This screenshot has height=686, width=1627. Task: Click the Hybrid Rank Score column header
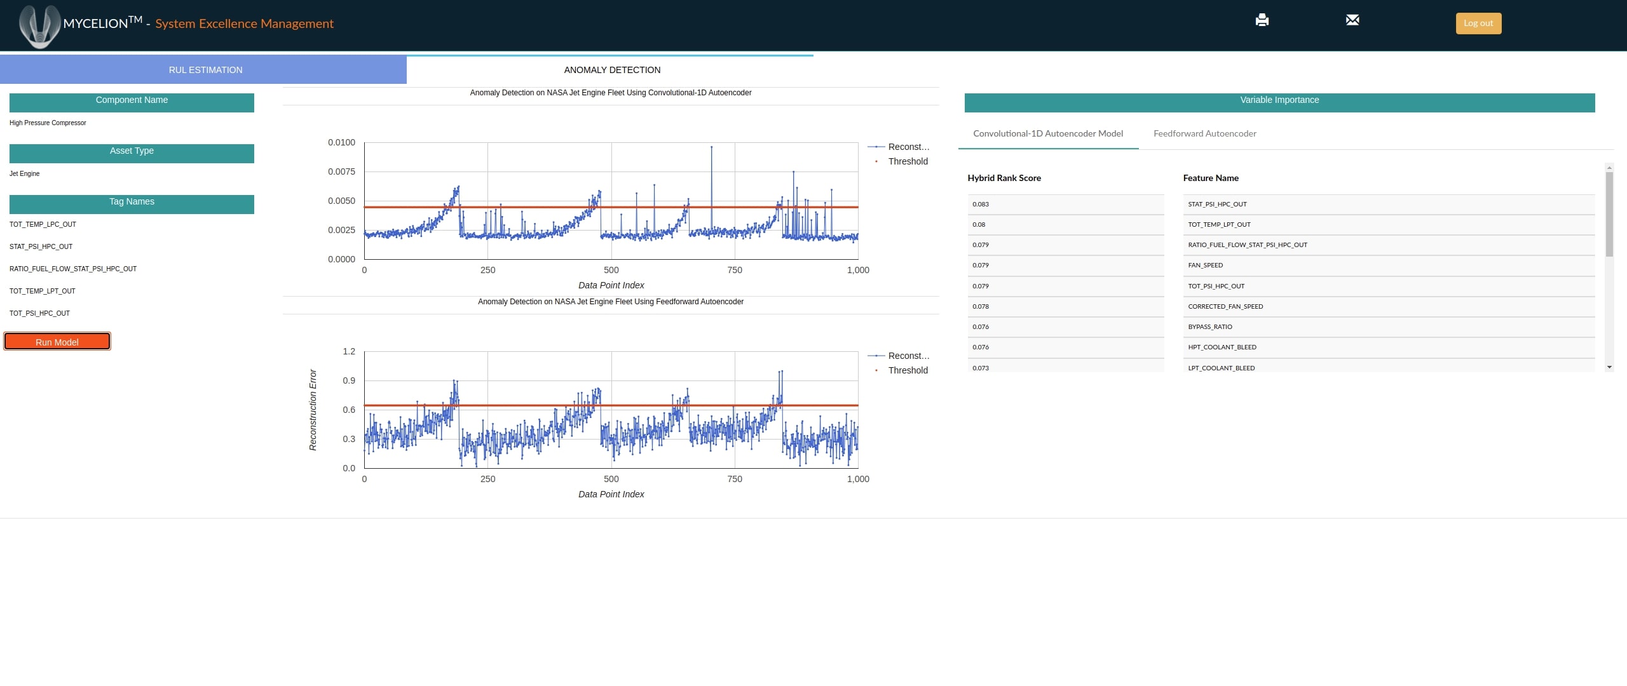pos(1004,178)
